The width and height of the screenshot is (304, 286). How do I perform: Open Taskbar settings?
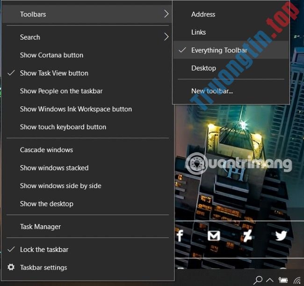coord(87,267)
